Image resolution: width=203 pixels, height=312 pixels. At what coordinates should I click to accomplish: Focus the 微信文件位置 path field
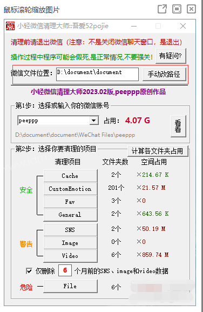97,74
